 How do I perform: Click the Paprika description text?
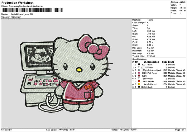[x=151, y=82]
